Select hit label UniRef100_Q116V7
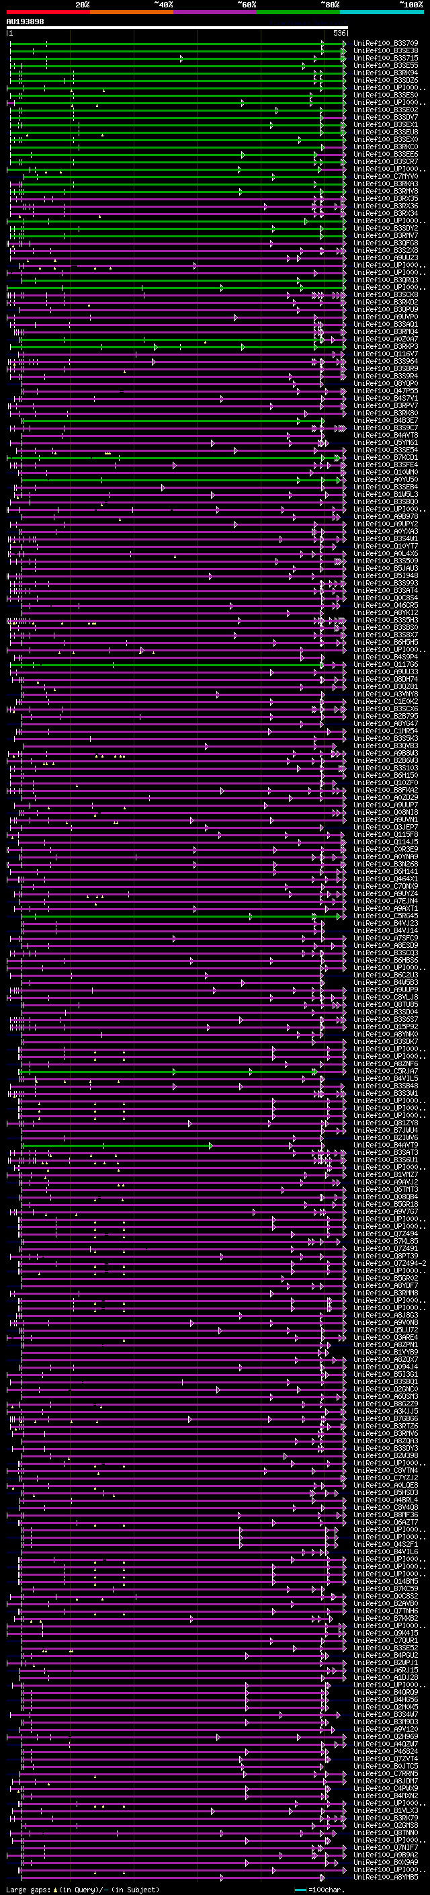This screenshot has height=1895, width=430. click(x=386, y=354)
